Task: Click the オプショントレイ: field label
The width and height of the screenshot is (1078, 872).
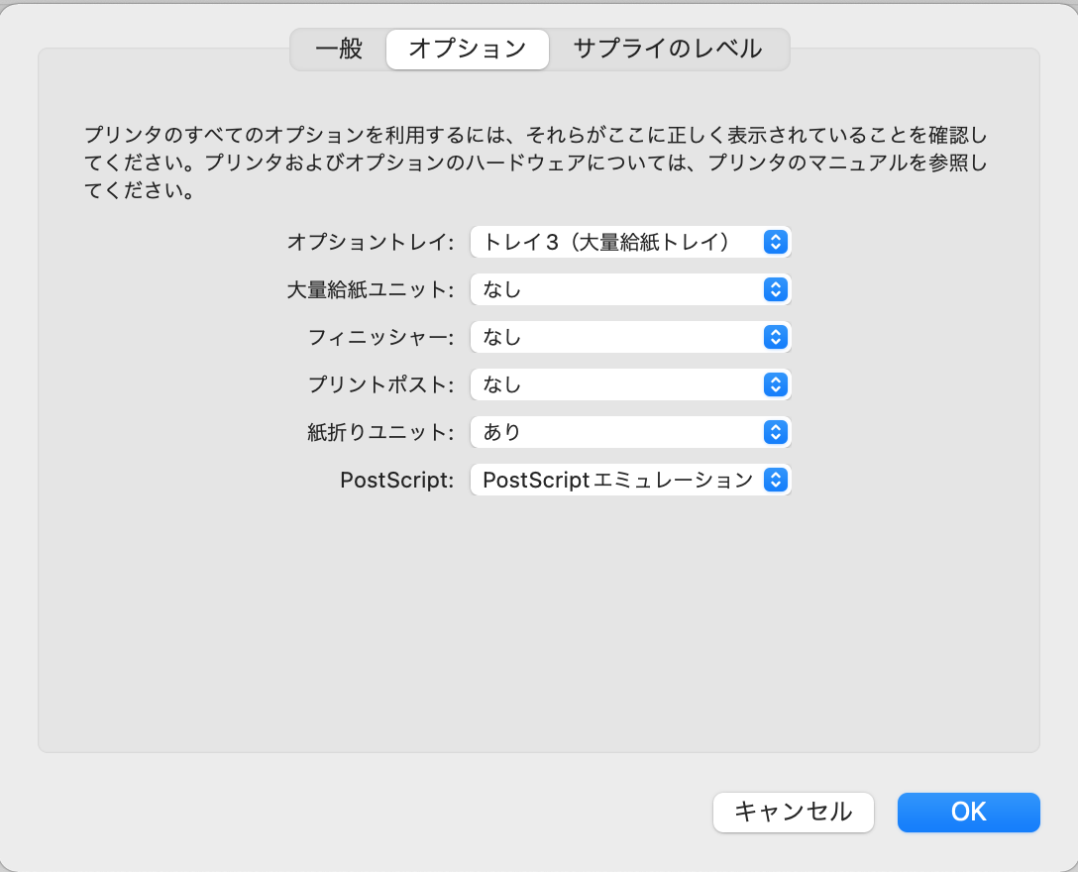Action: [370, 242]
